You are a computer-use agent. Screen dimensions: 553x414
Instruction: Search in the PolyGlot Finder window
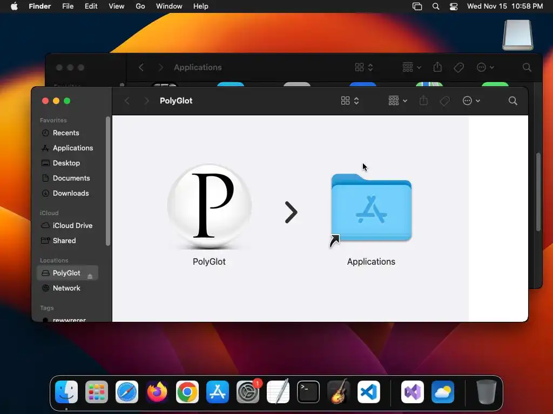(x=513, y=101)
